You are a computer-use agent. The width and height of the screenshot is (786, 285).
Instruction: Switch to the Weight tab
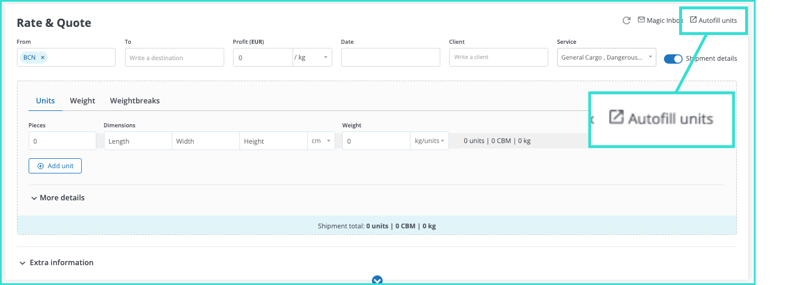(x=82, y=100)
